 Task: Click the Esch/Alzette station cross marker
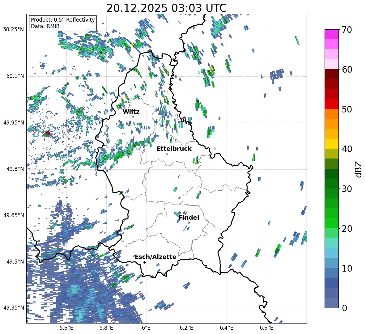click(144, 262)
